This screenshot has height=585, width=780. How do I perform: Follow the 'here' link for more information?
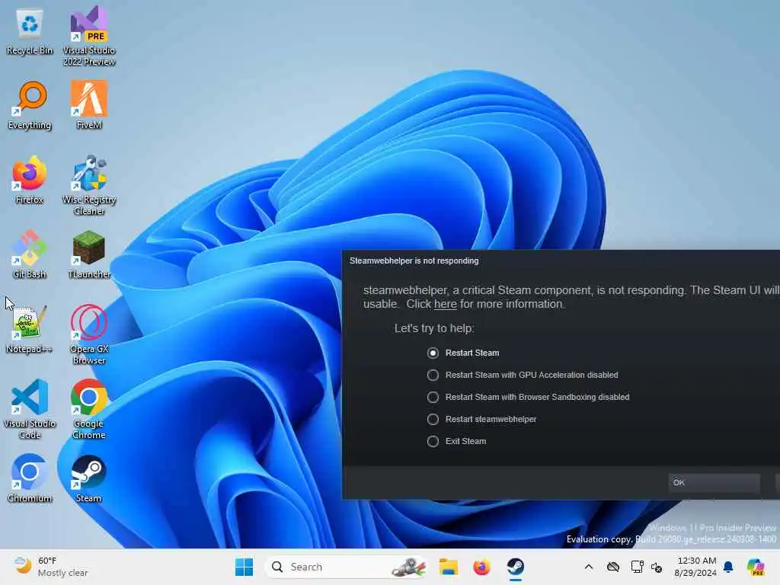point(445,304)
